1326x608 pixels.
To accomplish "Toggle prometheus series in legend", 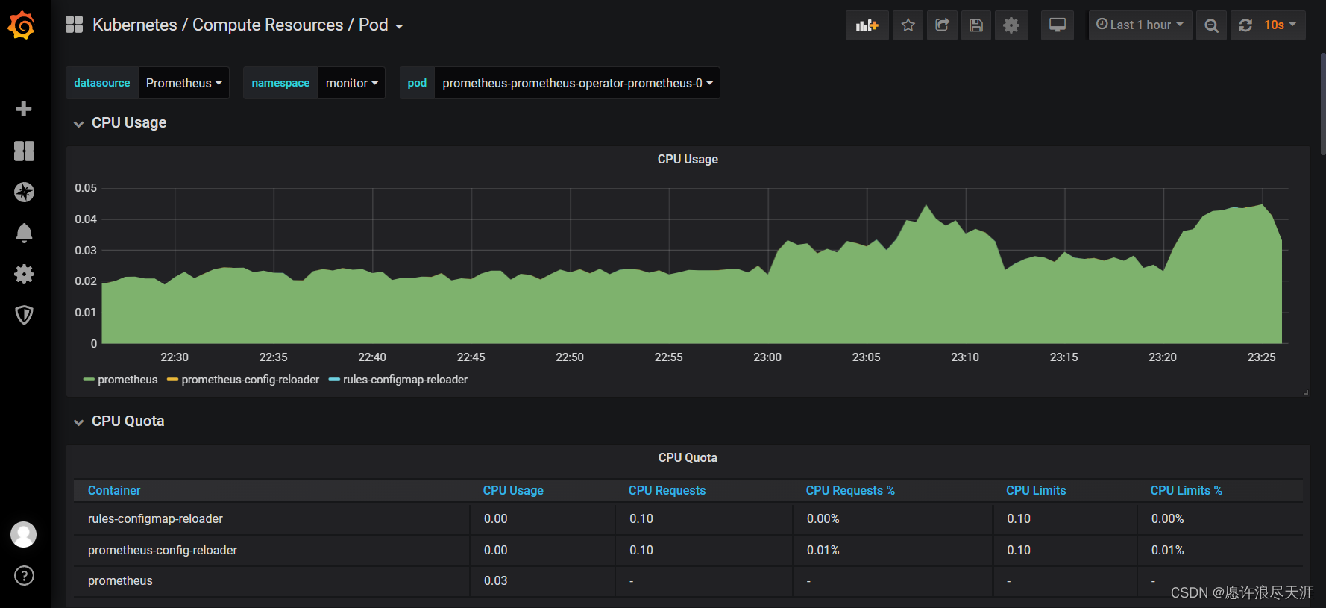I will click(x=128, y=380).
